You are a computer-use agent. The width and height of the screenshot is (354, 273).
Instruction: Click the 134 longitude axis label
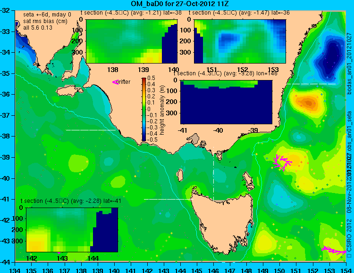(15, 271)
